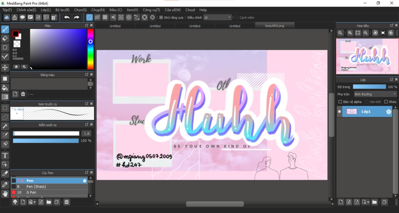The height and width of the screenshot is (213, 399).
Task: Click the brush size value field 1.8
Action: tap(87, 133)
